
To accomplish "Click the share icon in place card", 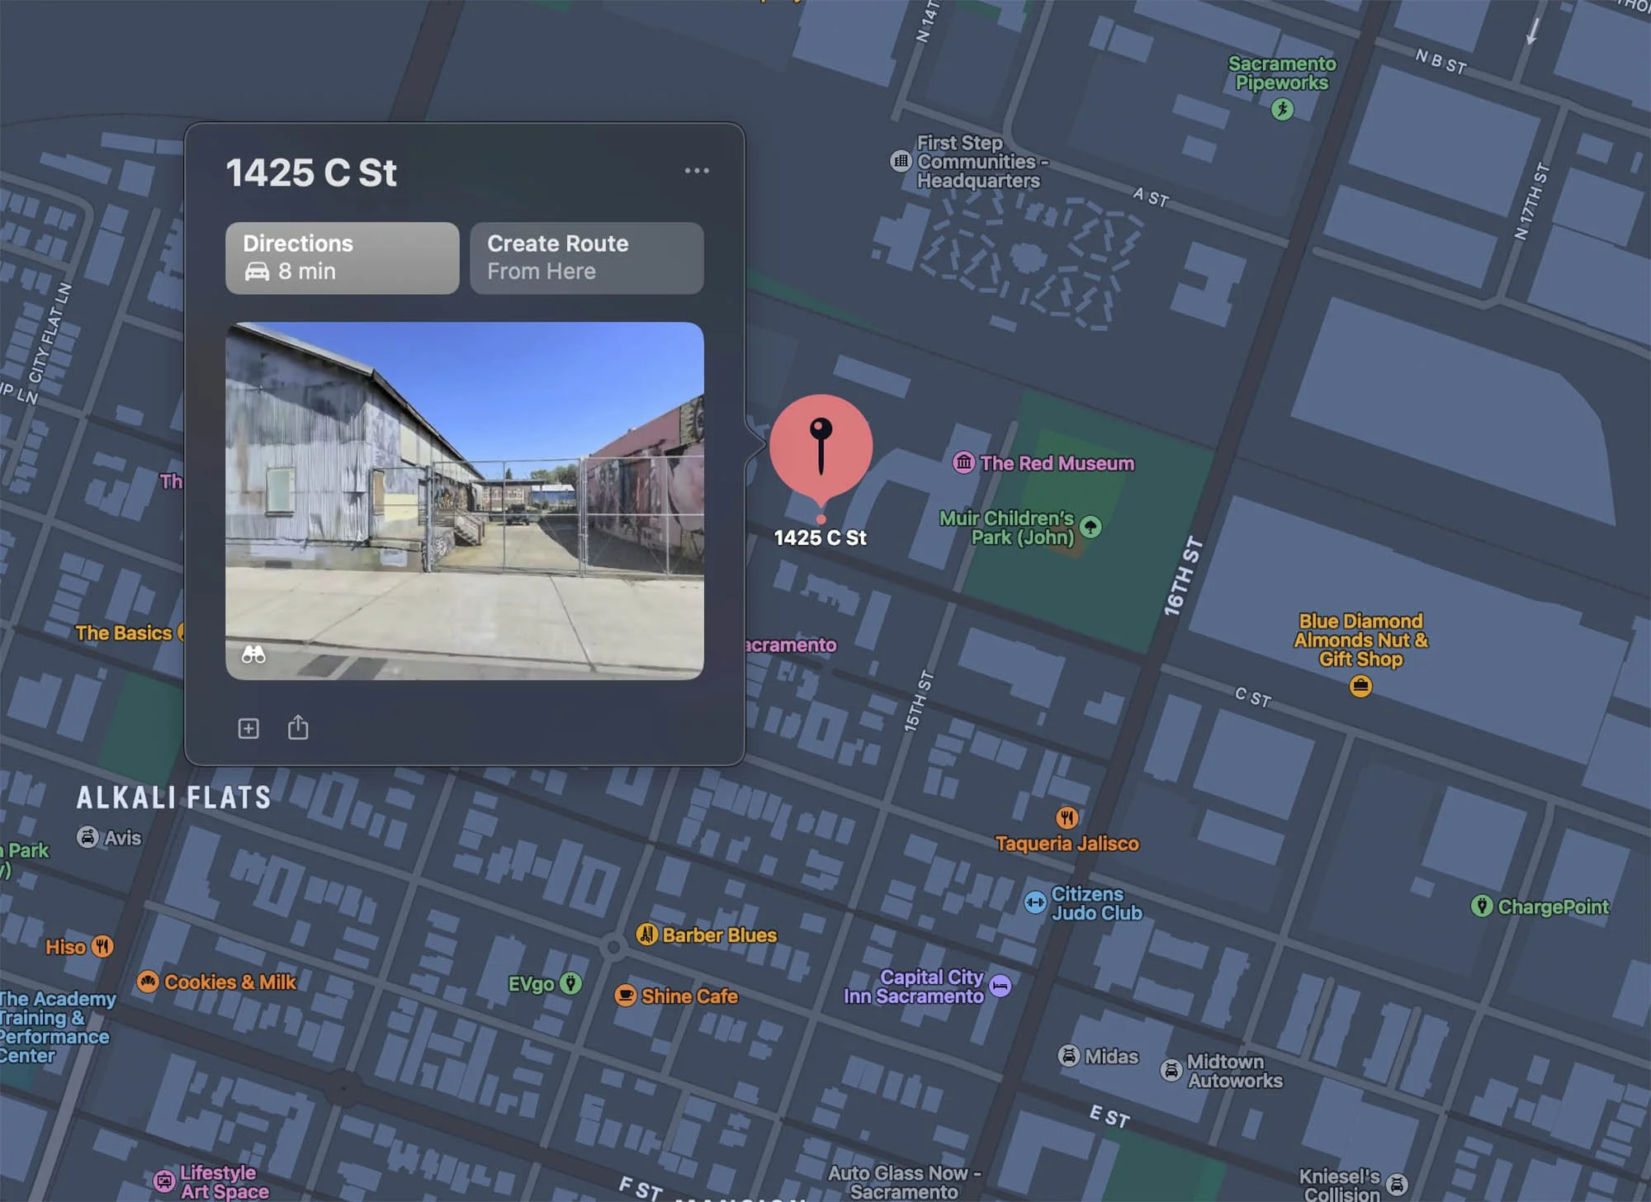I will (298, 727).
